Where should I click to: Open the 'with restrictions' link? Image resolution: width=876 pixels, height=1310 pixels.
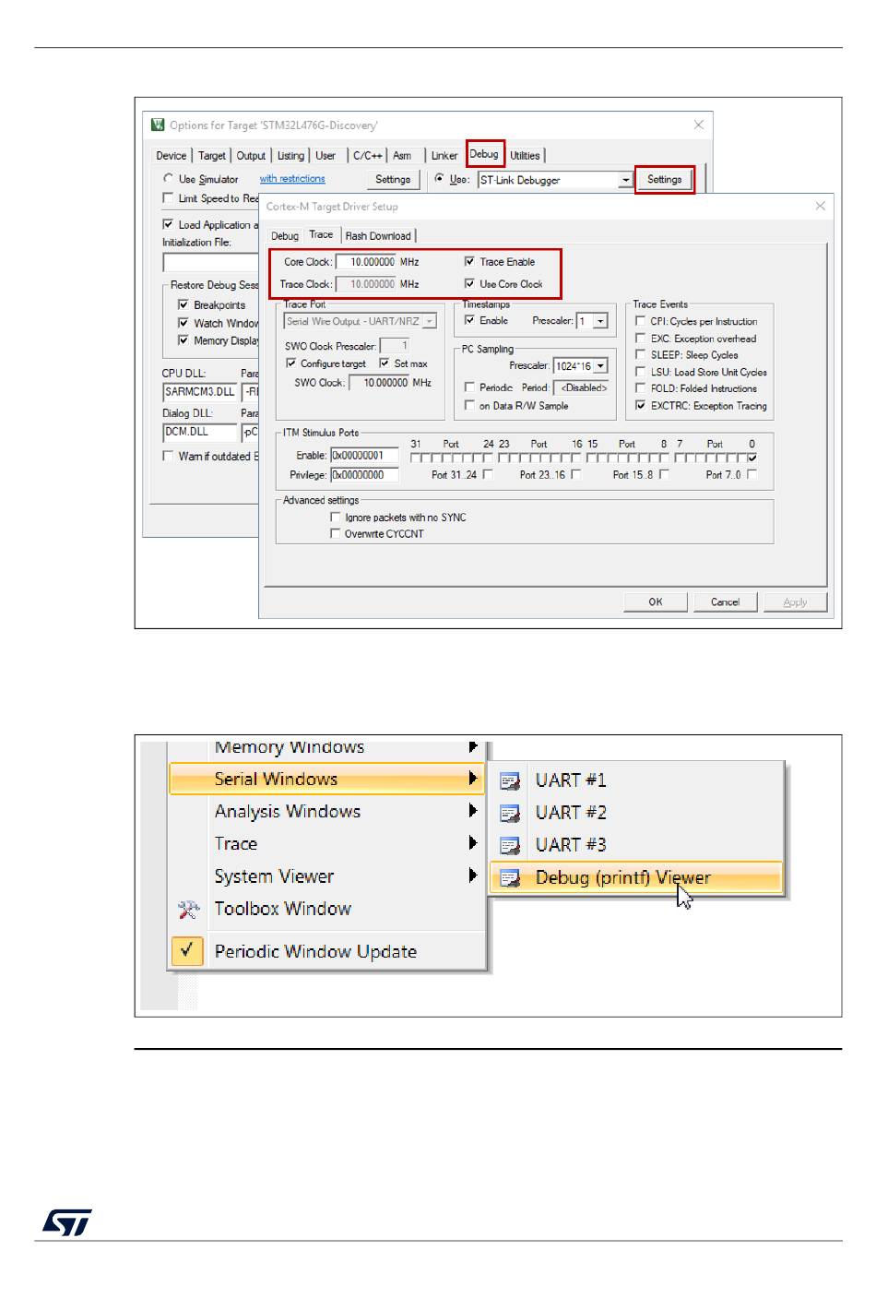point(292,179)
